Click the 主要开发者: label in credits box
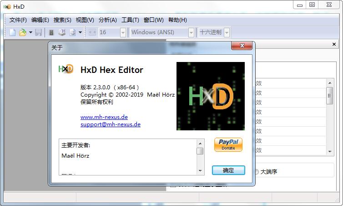The width and height of the screenshot is (343, 206). [76, 145]
